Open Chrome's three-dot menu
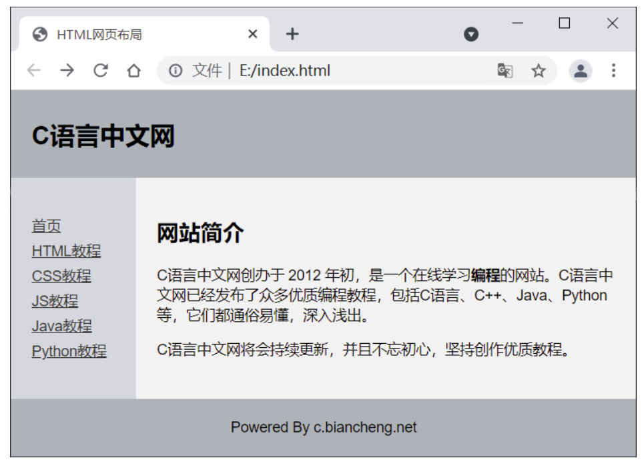 coord(613,71)
